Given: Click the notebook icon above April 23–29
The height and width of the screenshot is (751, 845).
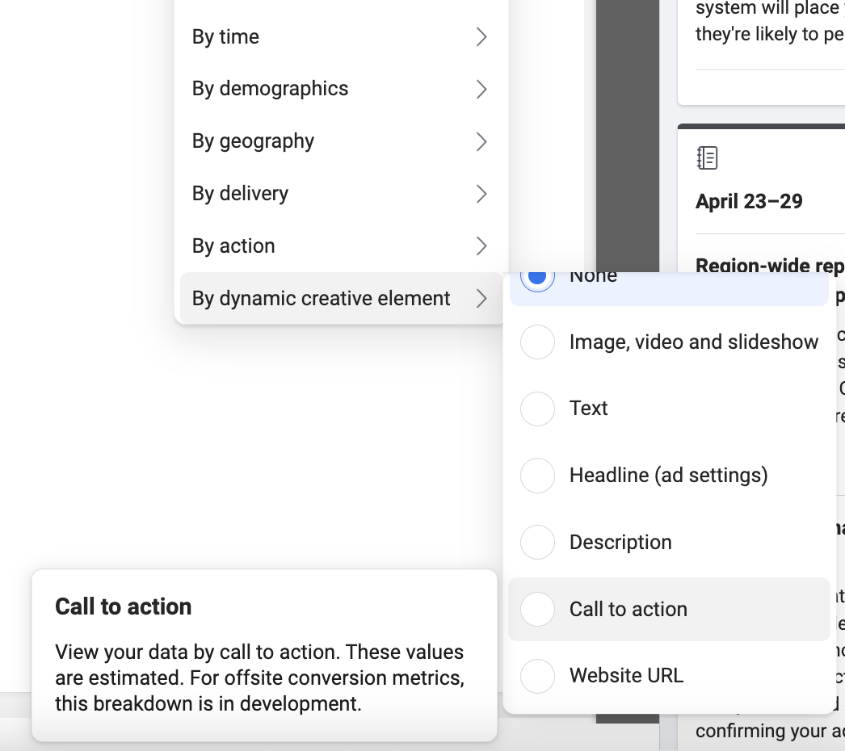Looking at the screenshot, I should point(707,157).
